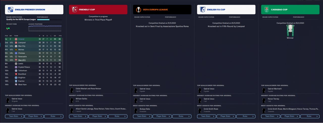Click Kieran Tierney highest rating name
323x123 pixels.
[x=274, y=99]
